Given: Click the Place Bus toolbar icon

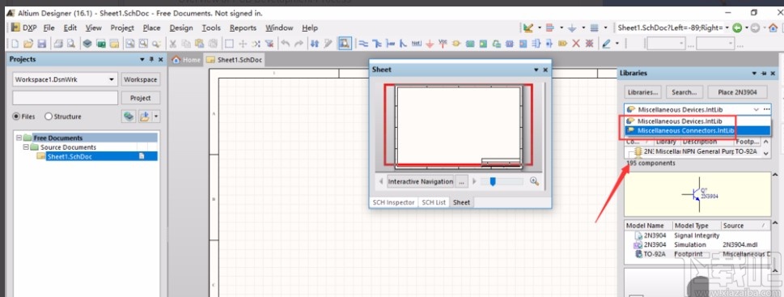Looking at the screenshot, I should pos(377,44).
